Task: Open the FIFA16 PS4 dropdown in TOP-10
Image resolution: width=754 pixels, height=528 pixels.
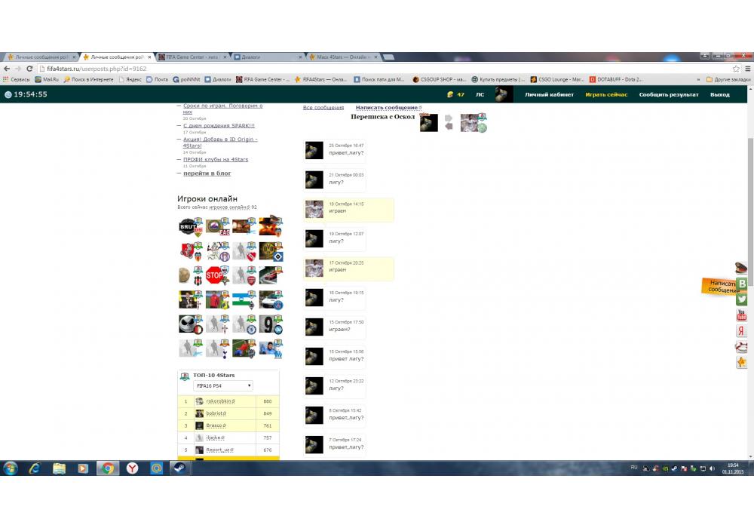Action: tap(223, 386)
